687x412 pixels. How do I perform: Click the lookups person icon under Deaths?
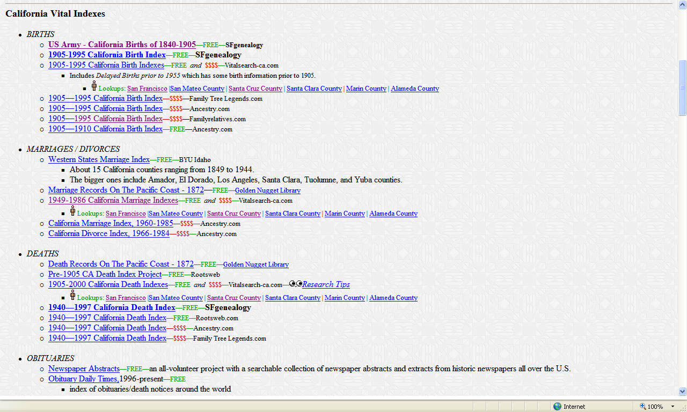tap(72, 295)
